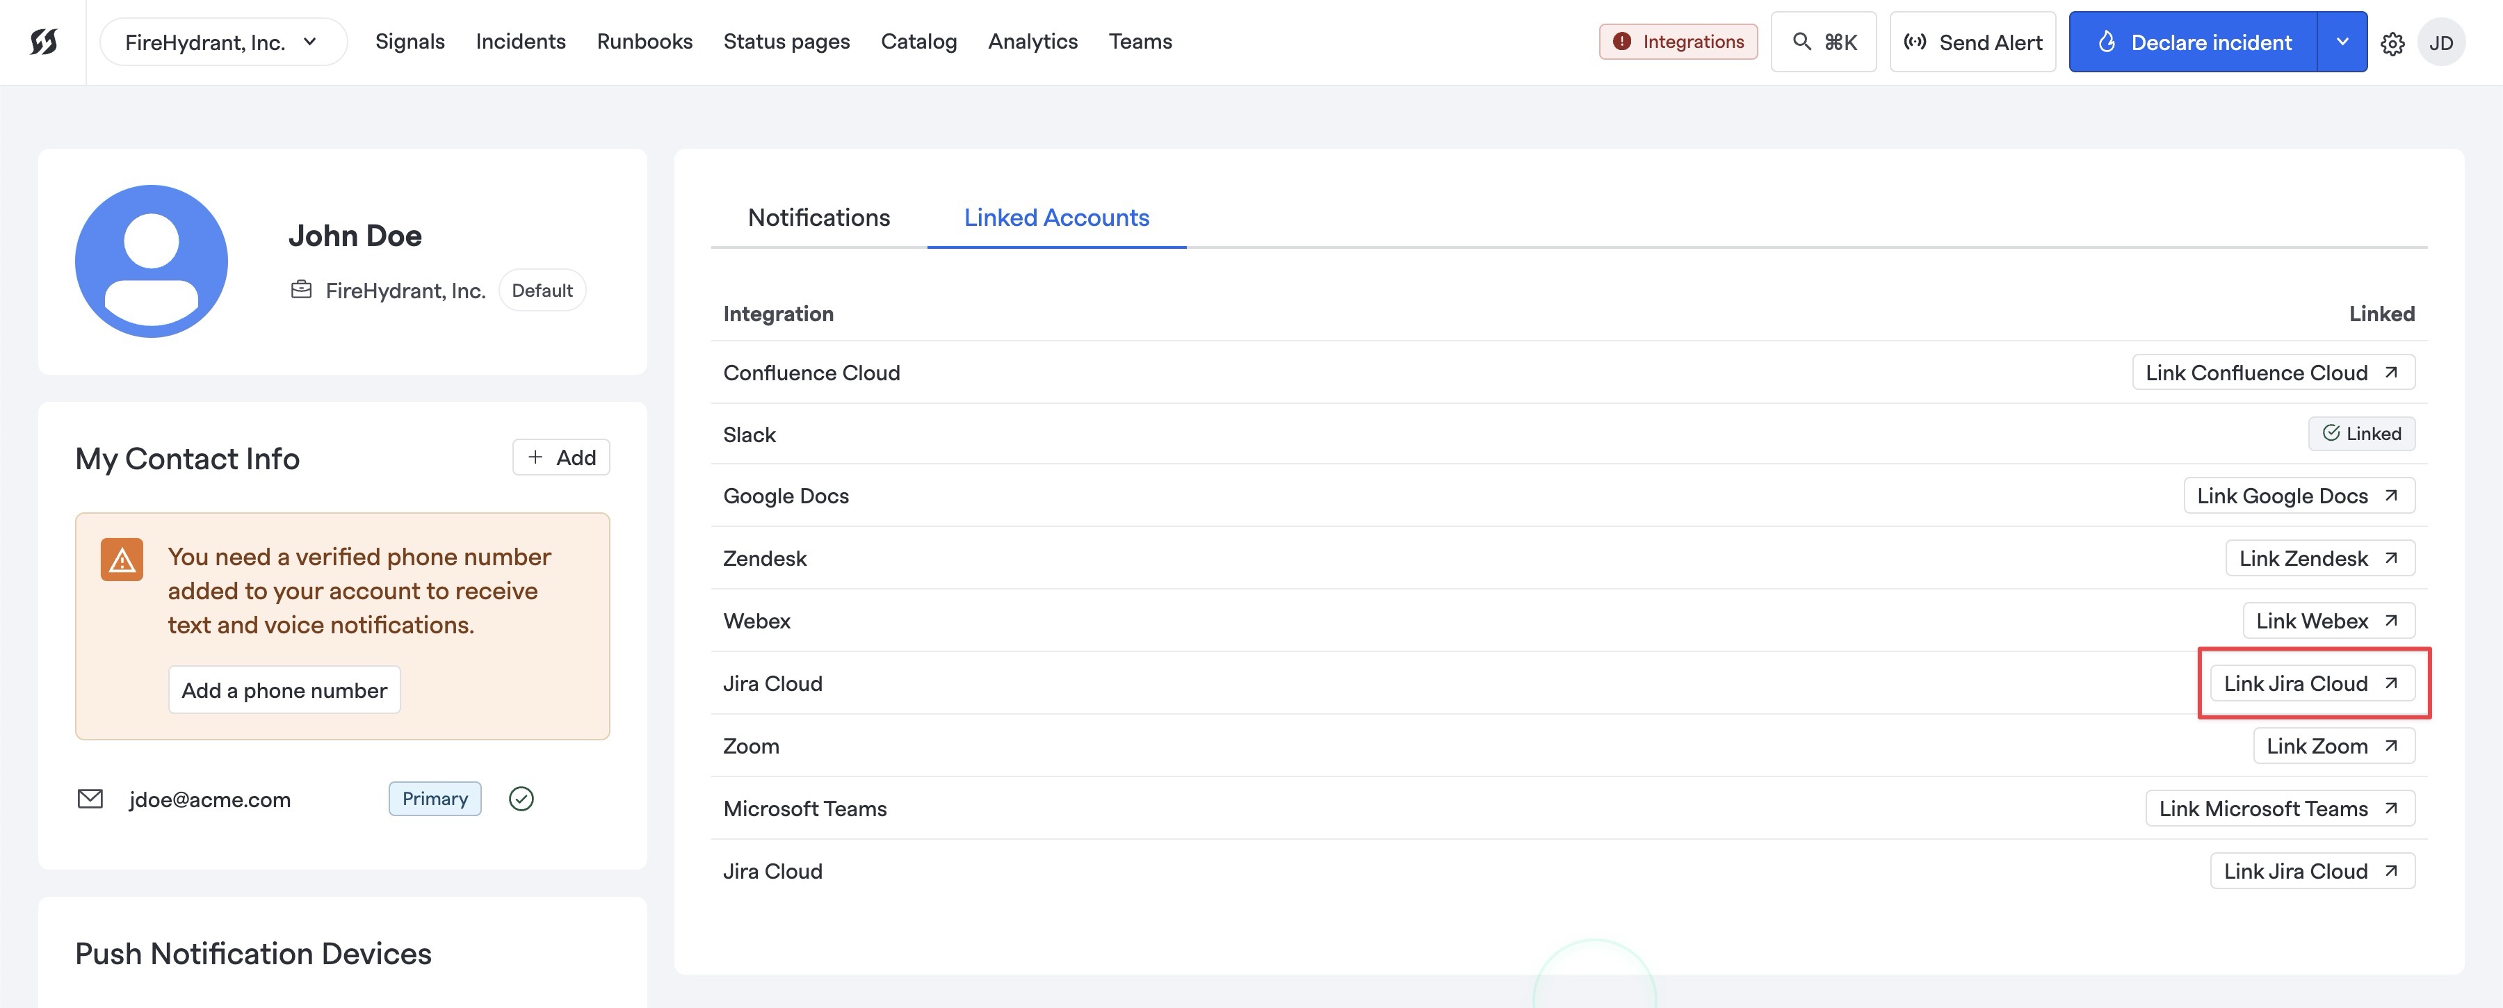This screenshot has height=1008, width=2503.
Task: Select the Linked Accounts tab
Action: (1056, 218)
